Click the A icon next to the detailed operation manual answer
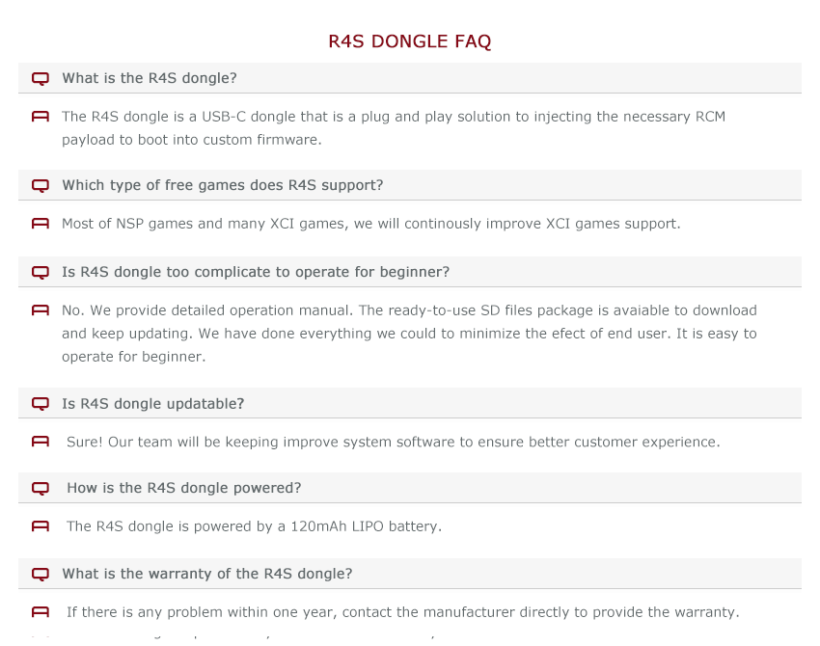Viewport: 820px width, 646px height. (41, 310)
